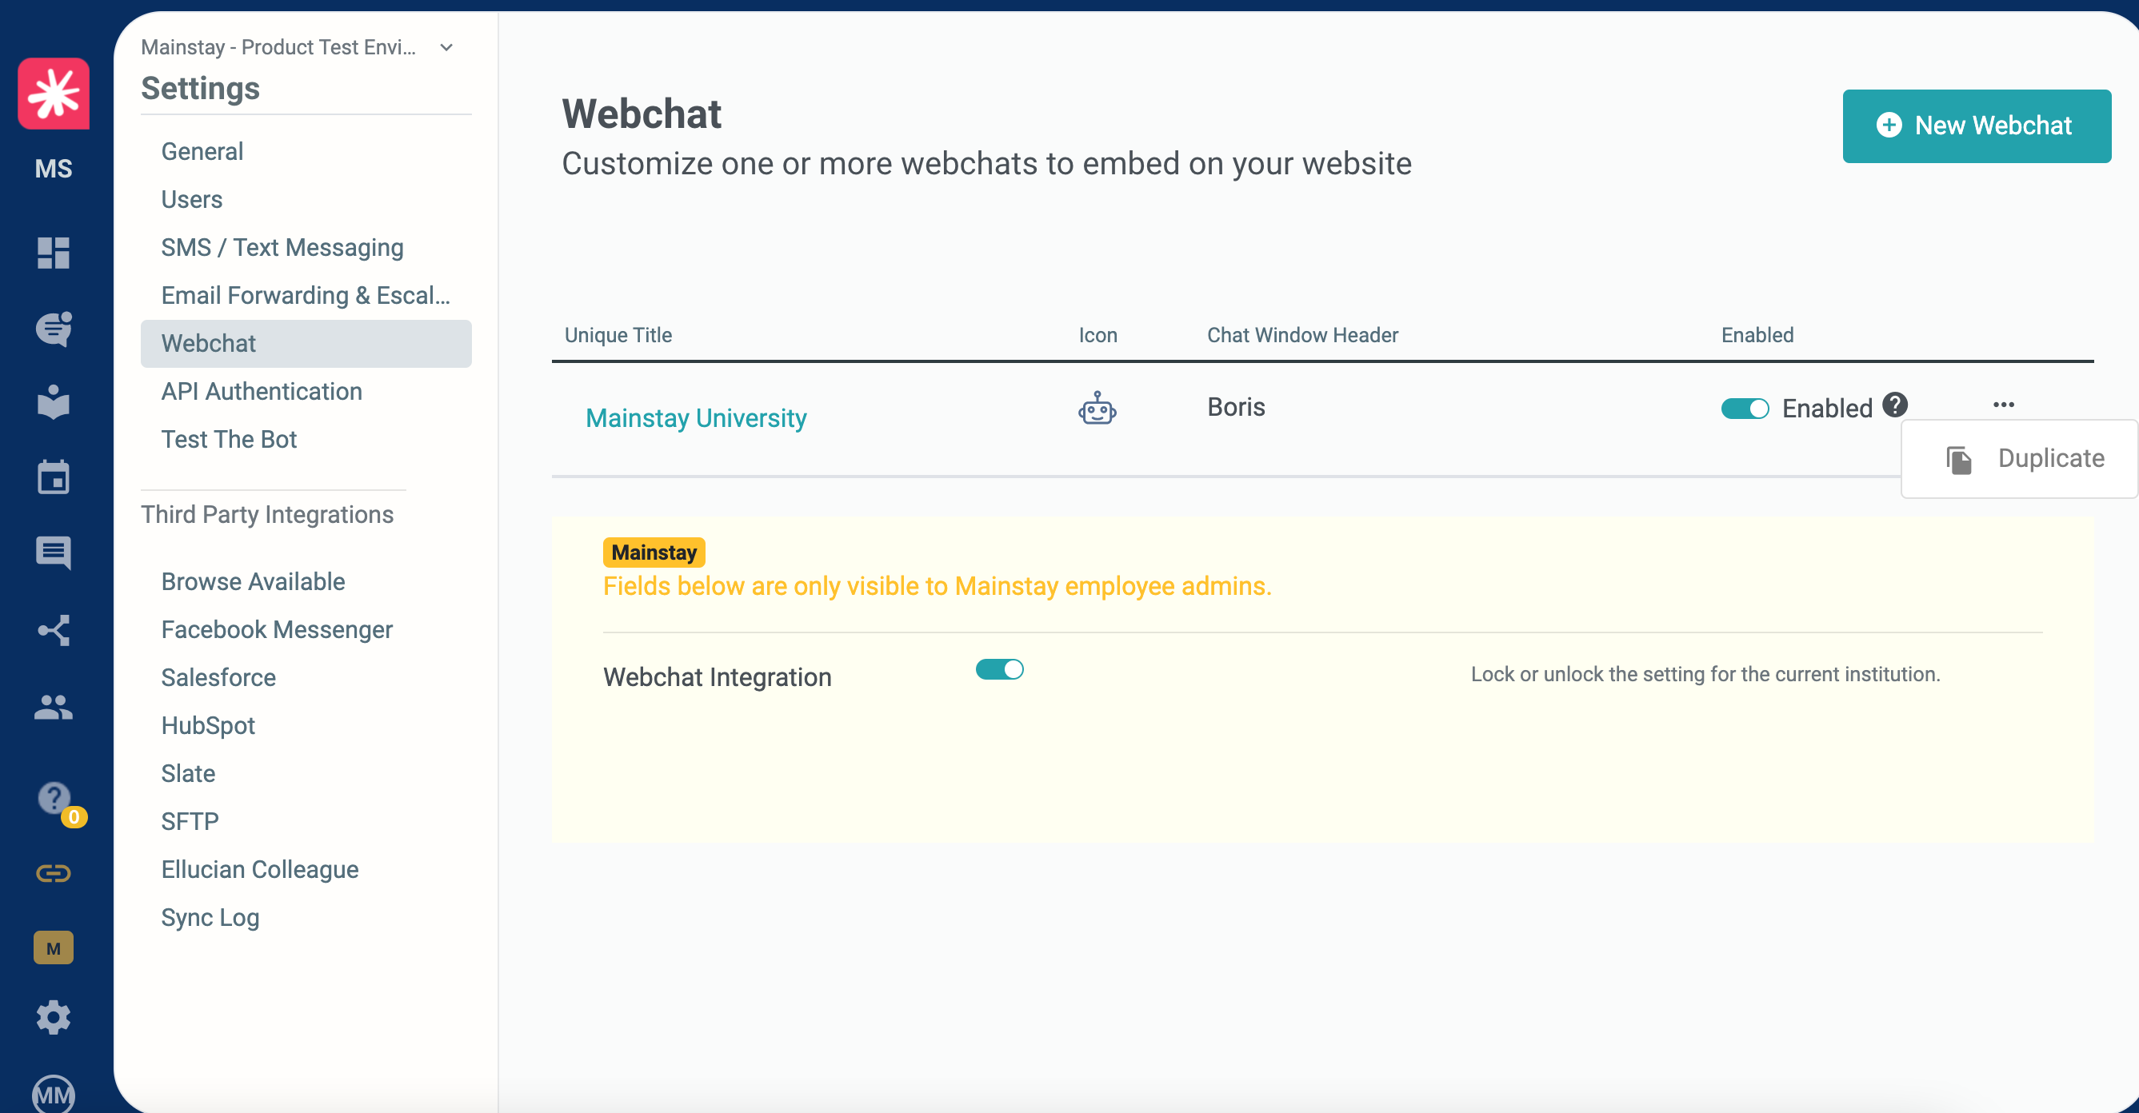This screenshot has width=2139, height=1113.
Task: Click the Mainstay asterisk logo
Action: (53, 94)
